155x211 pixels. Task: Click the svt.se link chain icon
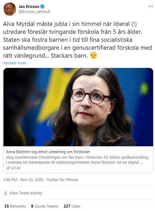coord(8,168)
